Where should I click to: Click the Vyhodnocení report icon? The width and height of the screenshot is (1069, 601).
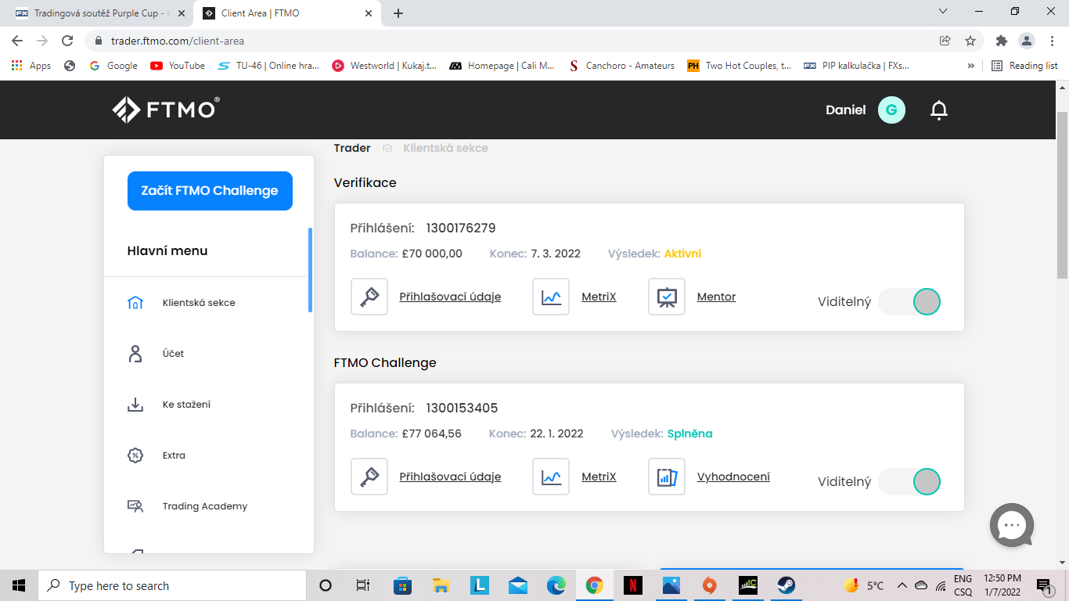(667, 477)
